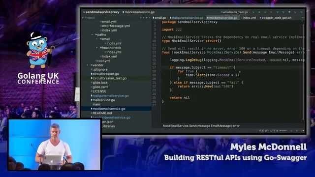Select root.yml in the project tree
The height and width of the screenshot is (177, 315).
tap(103, 61)
